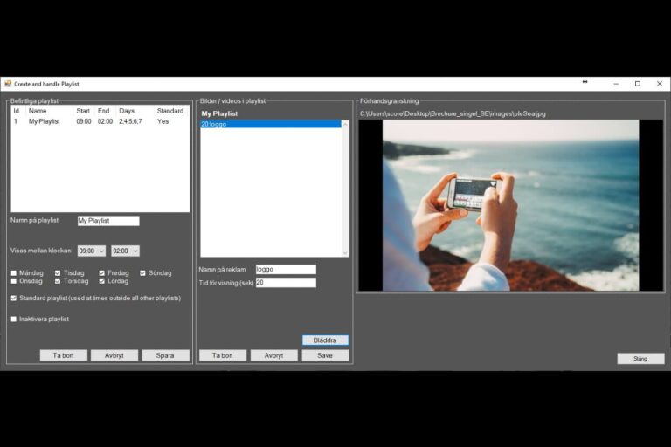The width and height of the screenshot is (671, 447).
Task: Minimize the playlist window
Action: [x=615, y=84]
